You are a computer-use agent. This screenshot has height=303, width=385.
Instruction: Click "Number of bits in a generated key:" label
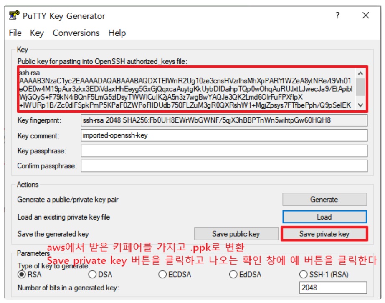(68, 288)
